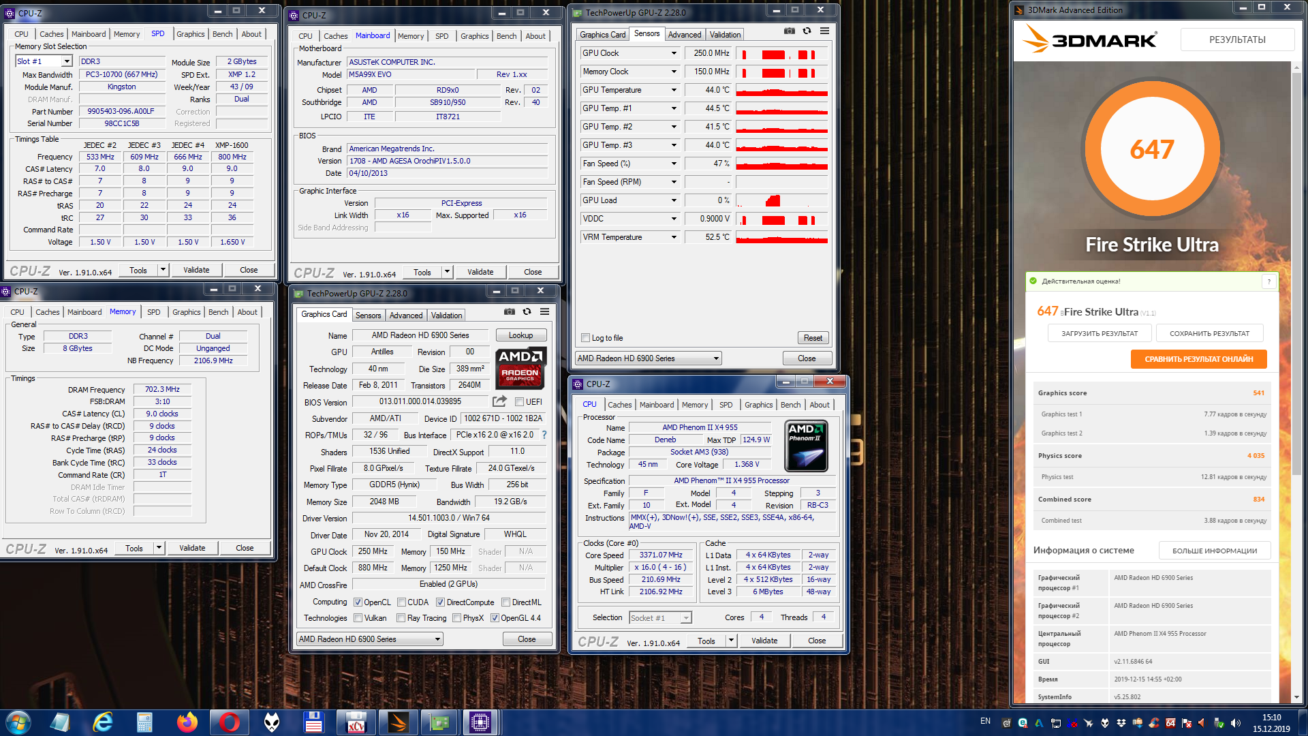Click СОХРАНИТЬ РЕЗУЛЬТАТ button in 3DMark

pos(1209,333)
